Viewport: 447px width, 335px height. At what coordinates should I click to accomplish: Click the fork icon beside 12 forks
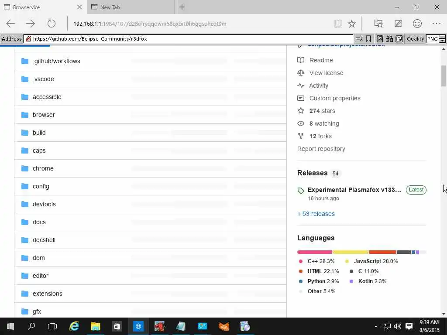tap(301, 136)
